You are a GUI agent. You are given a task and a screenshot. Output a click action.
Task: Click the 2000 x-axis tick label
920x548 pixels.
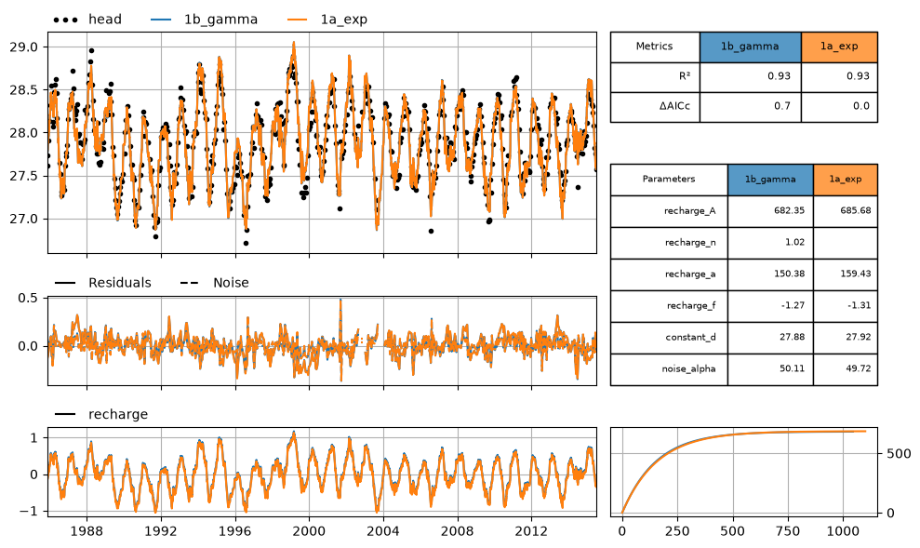pyautogui.click(x=309, y=531)
